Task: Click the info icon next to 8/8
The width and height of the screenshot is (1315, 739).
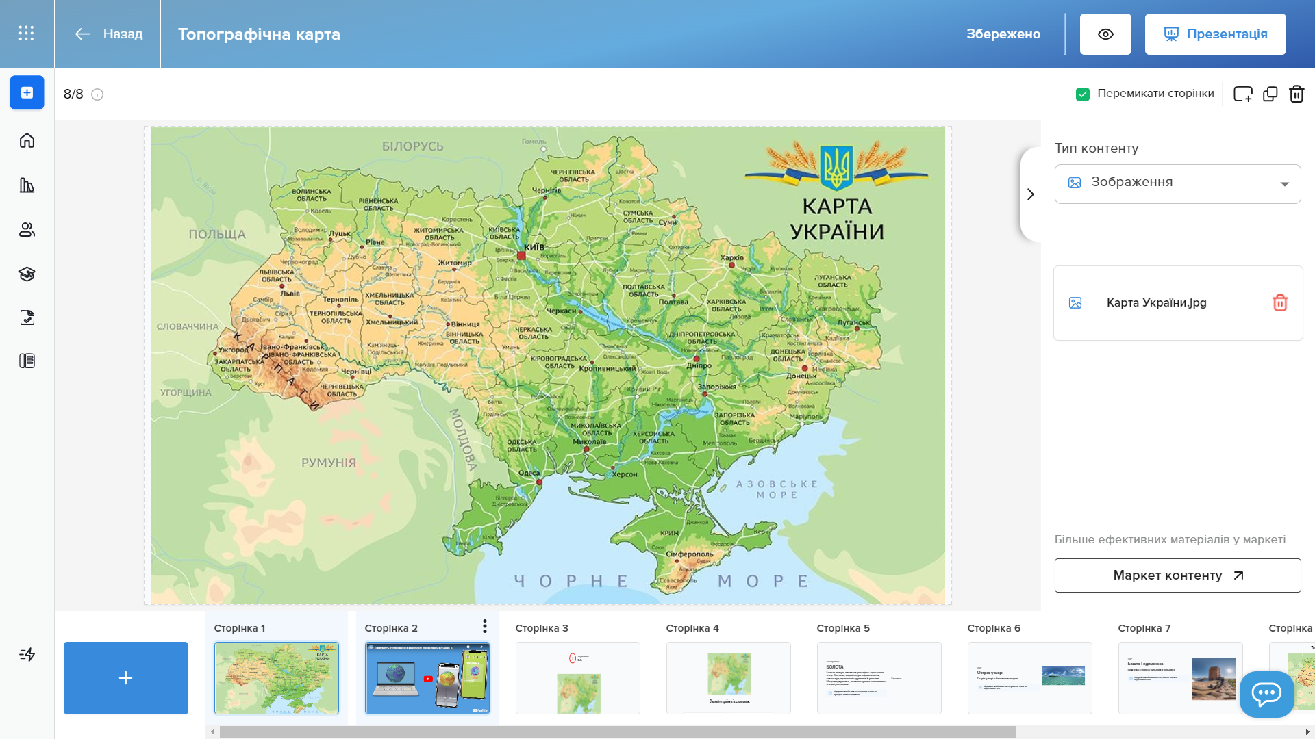Action: 97,94
